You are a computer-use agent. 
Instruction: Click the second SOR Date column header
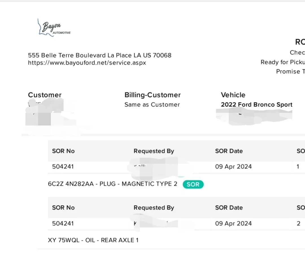229,208
